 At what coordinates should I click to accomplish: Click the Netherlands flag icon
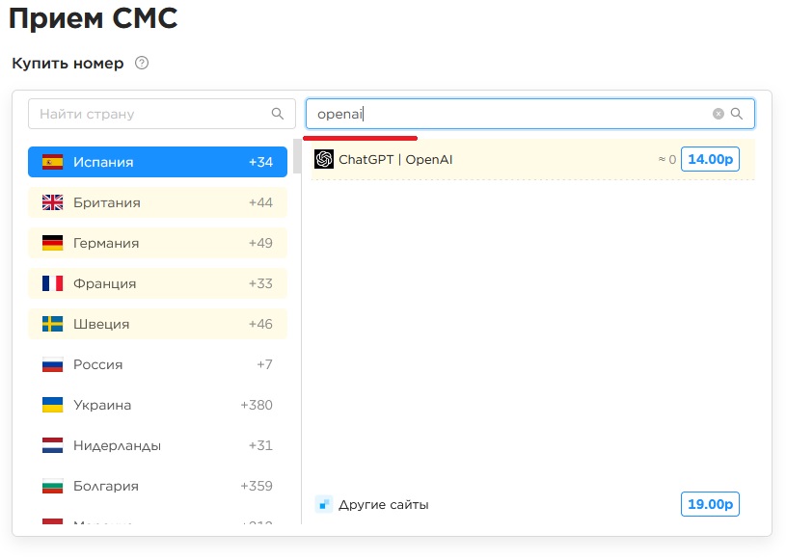pos(53,445)
